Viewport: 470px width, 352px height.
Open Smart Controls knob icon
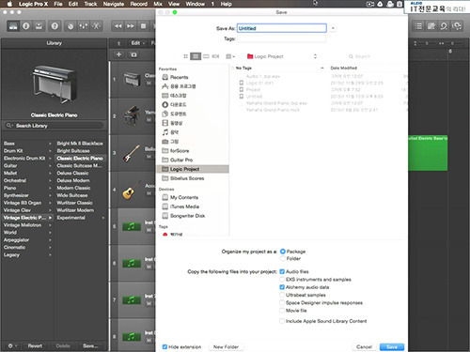click(x=70, y=26)
